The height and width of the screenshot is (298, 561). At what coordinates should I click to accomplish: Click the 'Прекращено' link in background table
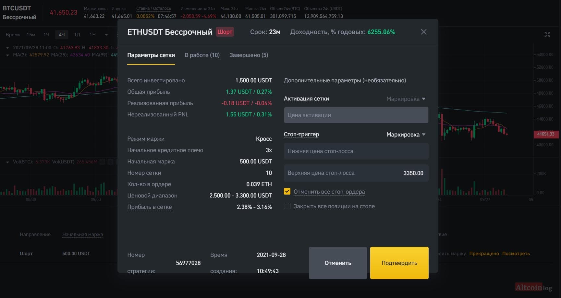(x=484, y=254)
